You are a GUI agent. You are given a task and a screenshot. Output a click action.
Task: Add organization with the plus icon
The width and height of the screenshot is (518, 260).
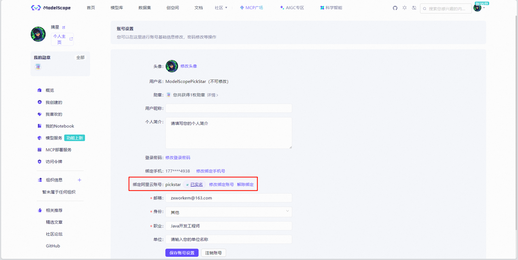[79, 180]
